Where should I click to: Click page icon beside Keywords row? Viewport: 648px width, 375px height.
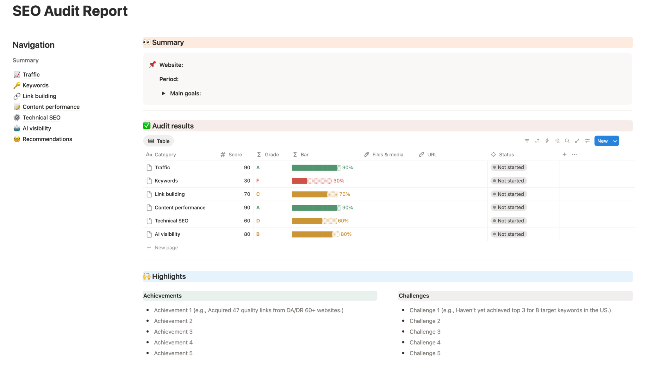coord(149,181)
